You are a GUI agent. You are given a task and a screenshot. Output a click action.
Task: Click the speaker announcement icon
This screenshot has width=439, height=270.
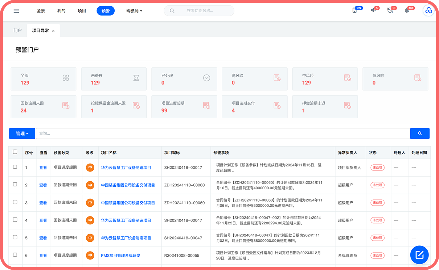(373, 10)
